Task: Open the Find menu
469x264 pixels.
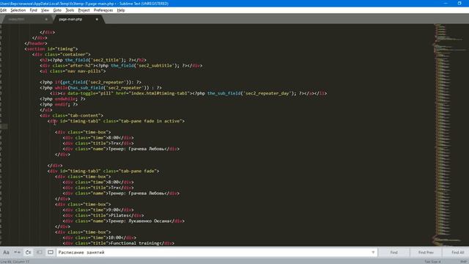Action: 33,10
